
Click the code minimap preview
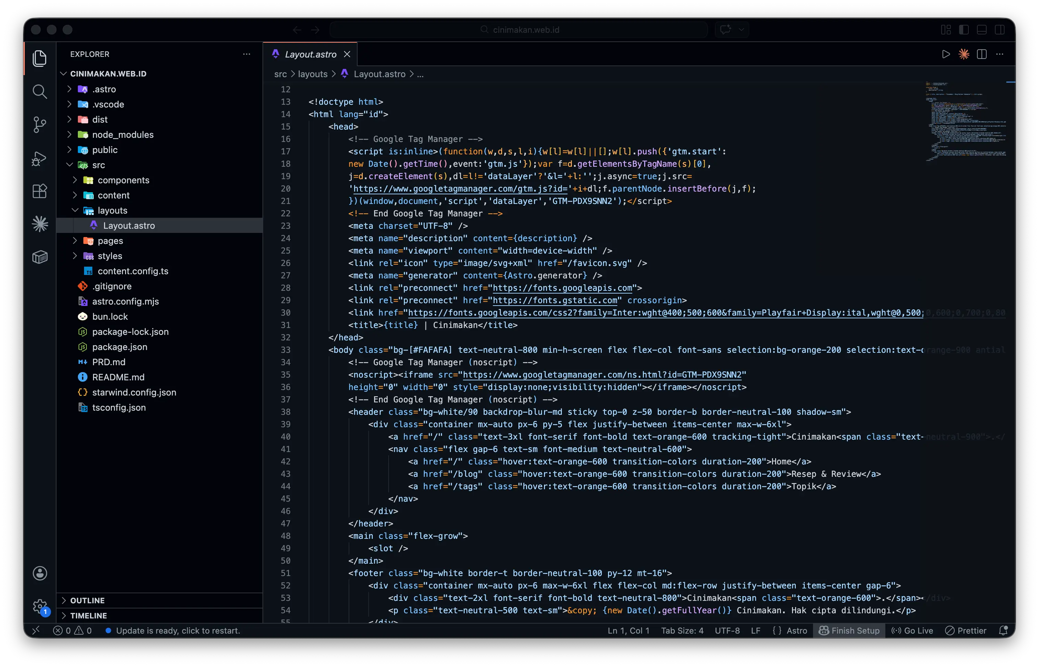click(966, 121)
